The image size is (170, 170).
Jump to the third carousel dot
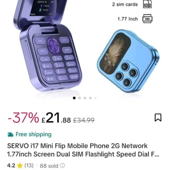pos(85,98)
